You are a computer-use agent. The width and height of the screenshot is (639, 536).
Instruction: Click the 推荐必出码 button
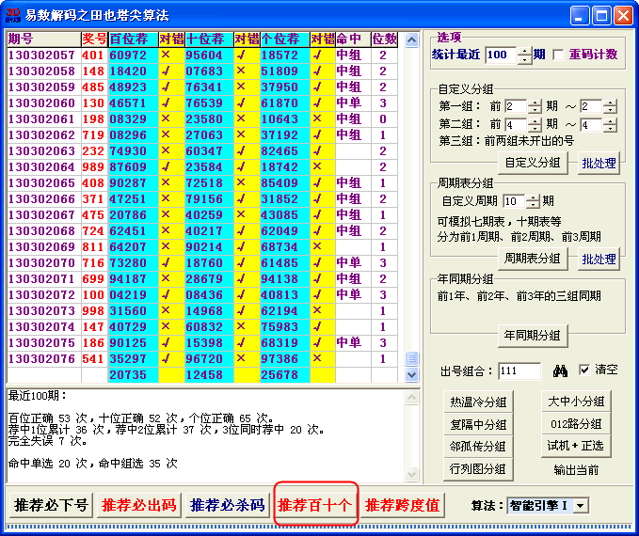138,505
